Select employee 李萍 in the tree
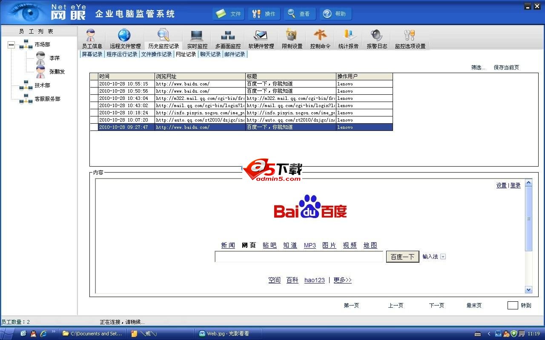The width and height of the screenshot is (545, 340). 54,58
